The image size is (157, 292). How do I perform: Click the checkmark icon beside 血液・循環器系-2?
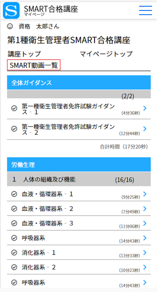[x=14, y=209]
